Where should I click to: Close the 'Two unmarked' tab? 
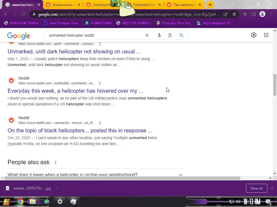[x=200, y=5]
